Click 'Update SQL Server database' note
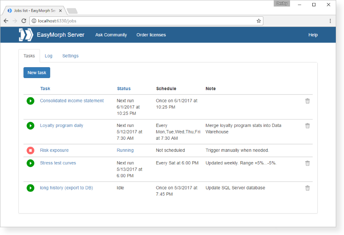The width and height of the screenshot is (344, 235). (x=235, y=188)
